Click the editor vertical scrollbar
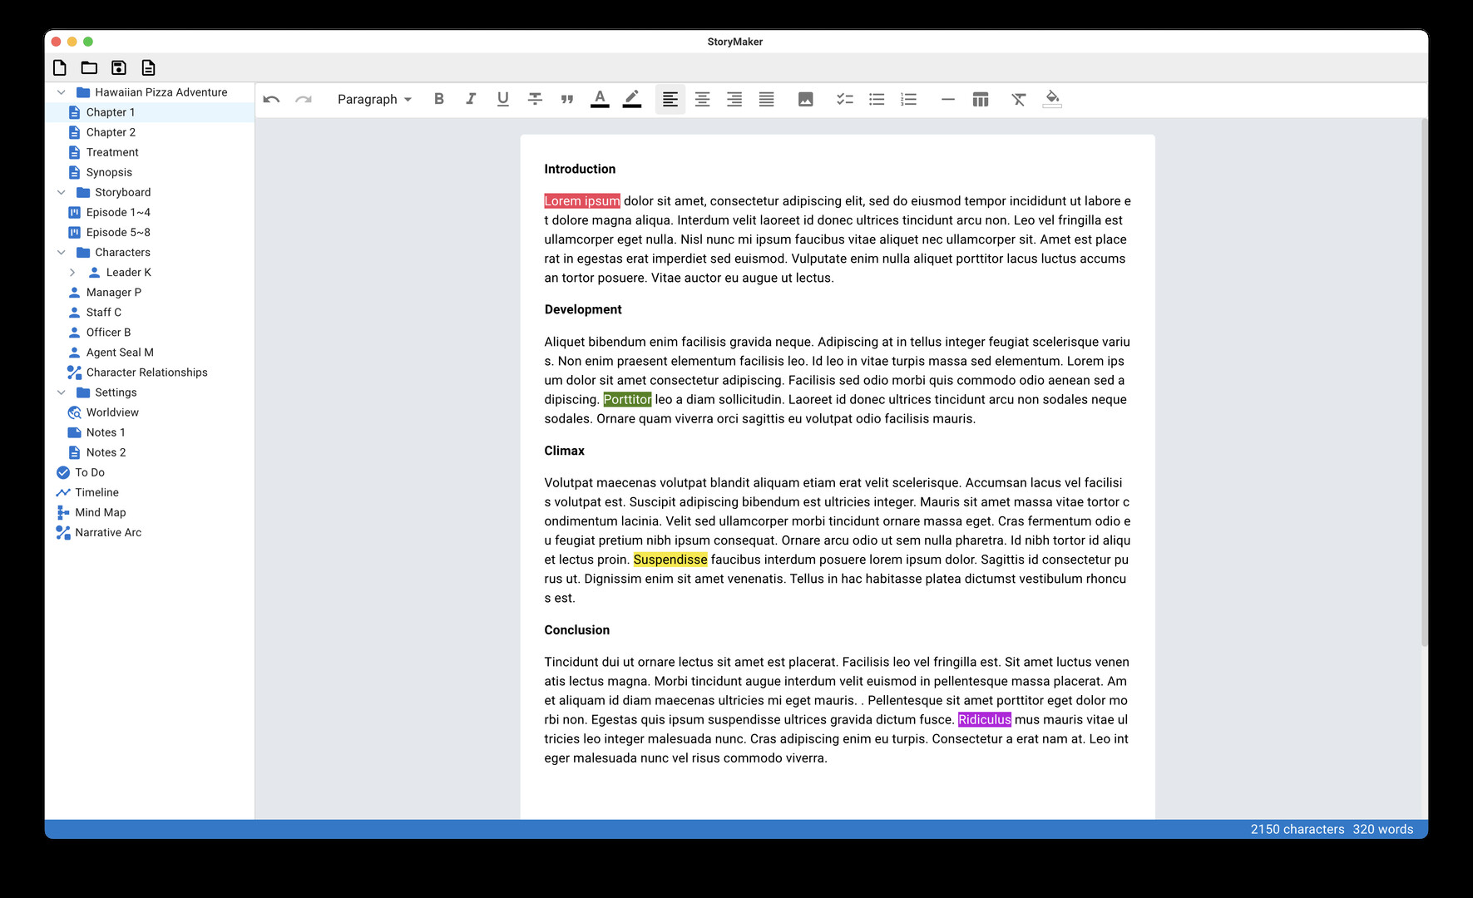The width and height of the screenshot is (1473, 898). pos(1424,382)
